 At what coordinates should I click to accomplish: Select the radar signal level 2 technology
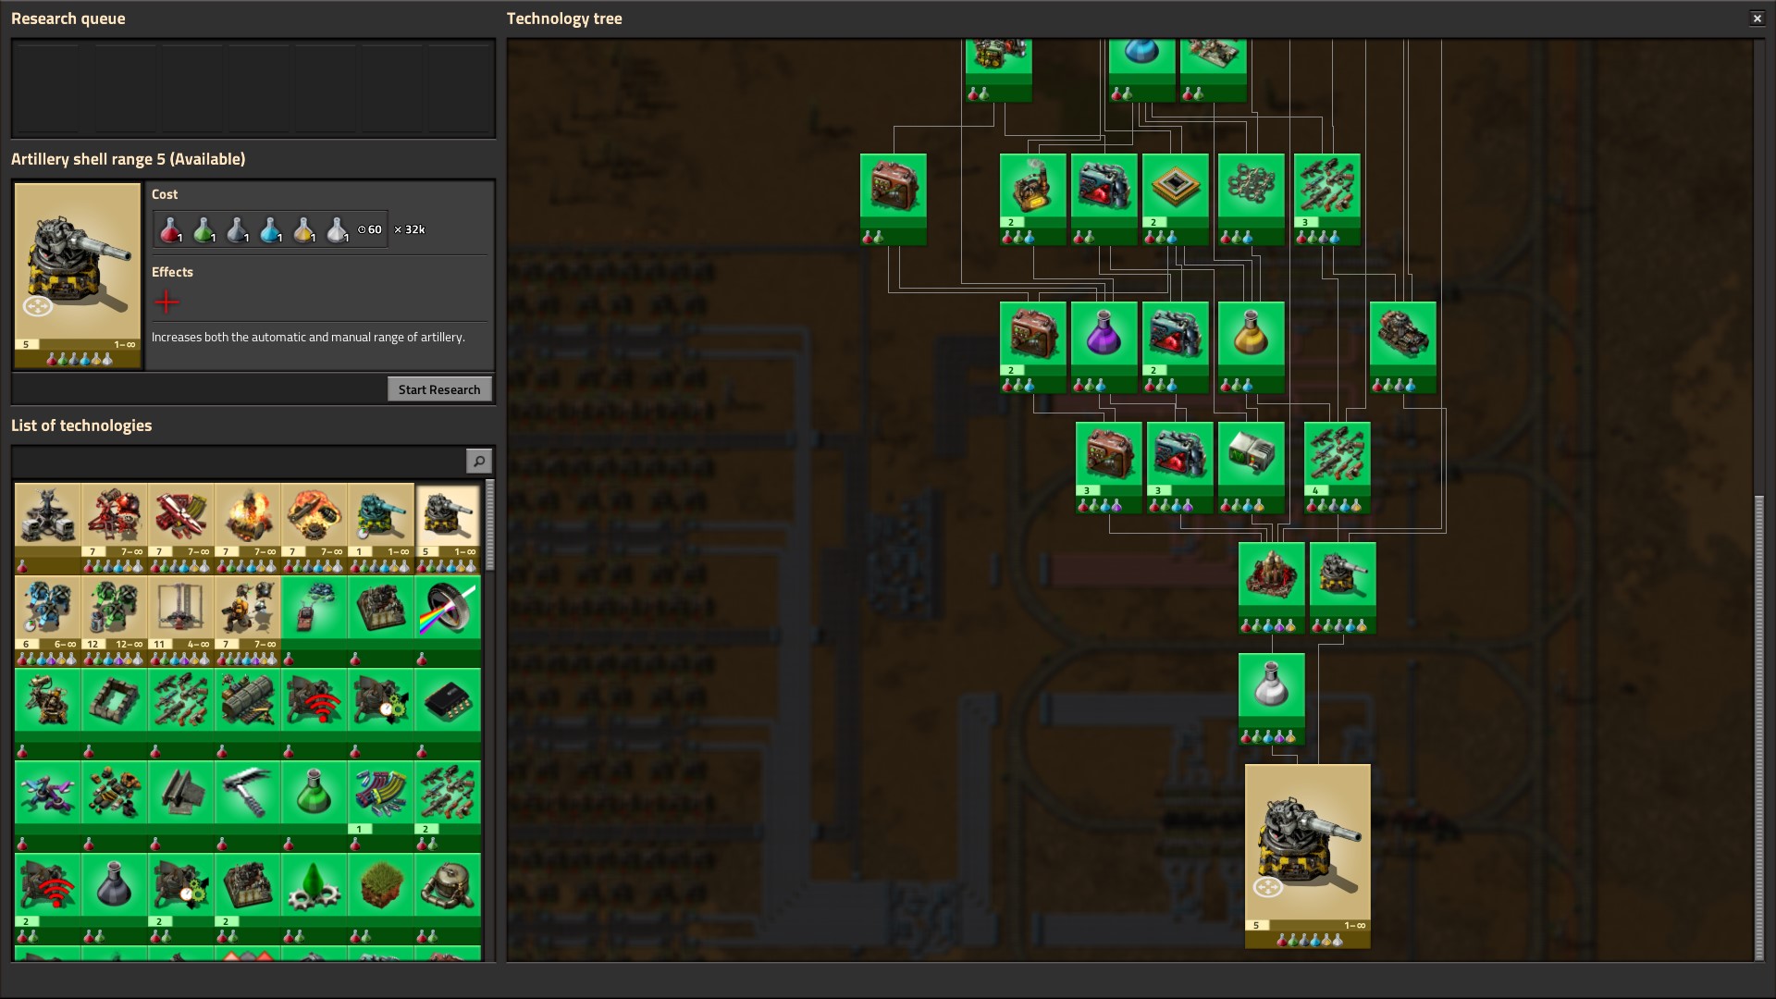coord(48,897)
